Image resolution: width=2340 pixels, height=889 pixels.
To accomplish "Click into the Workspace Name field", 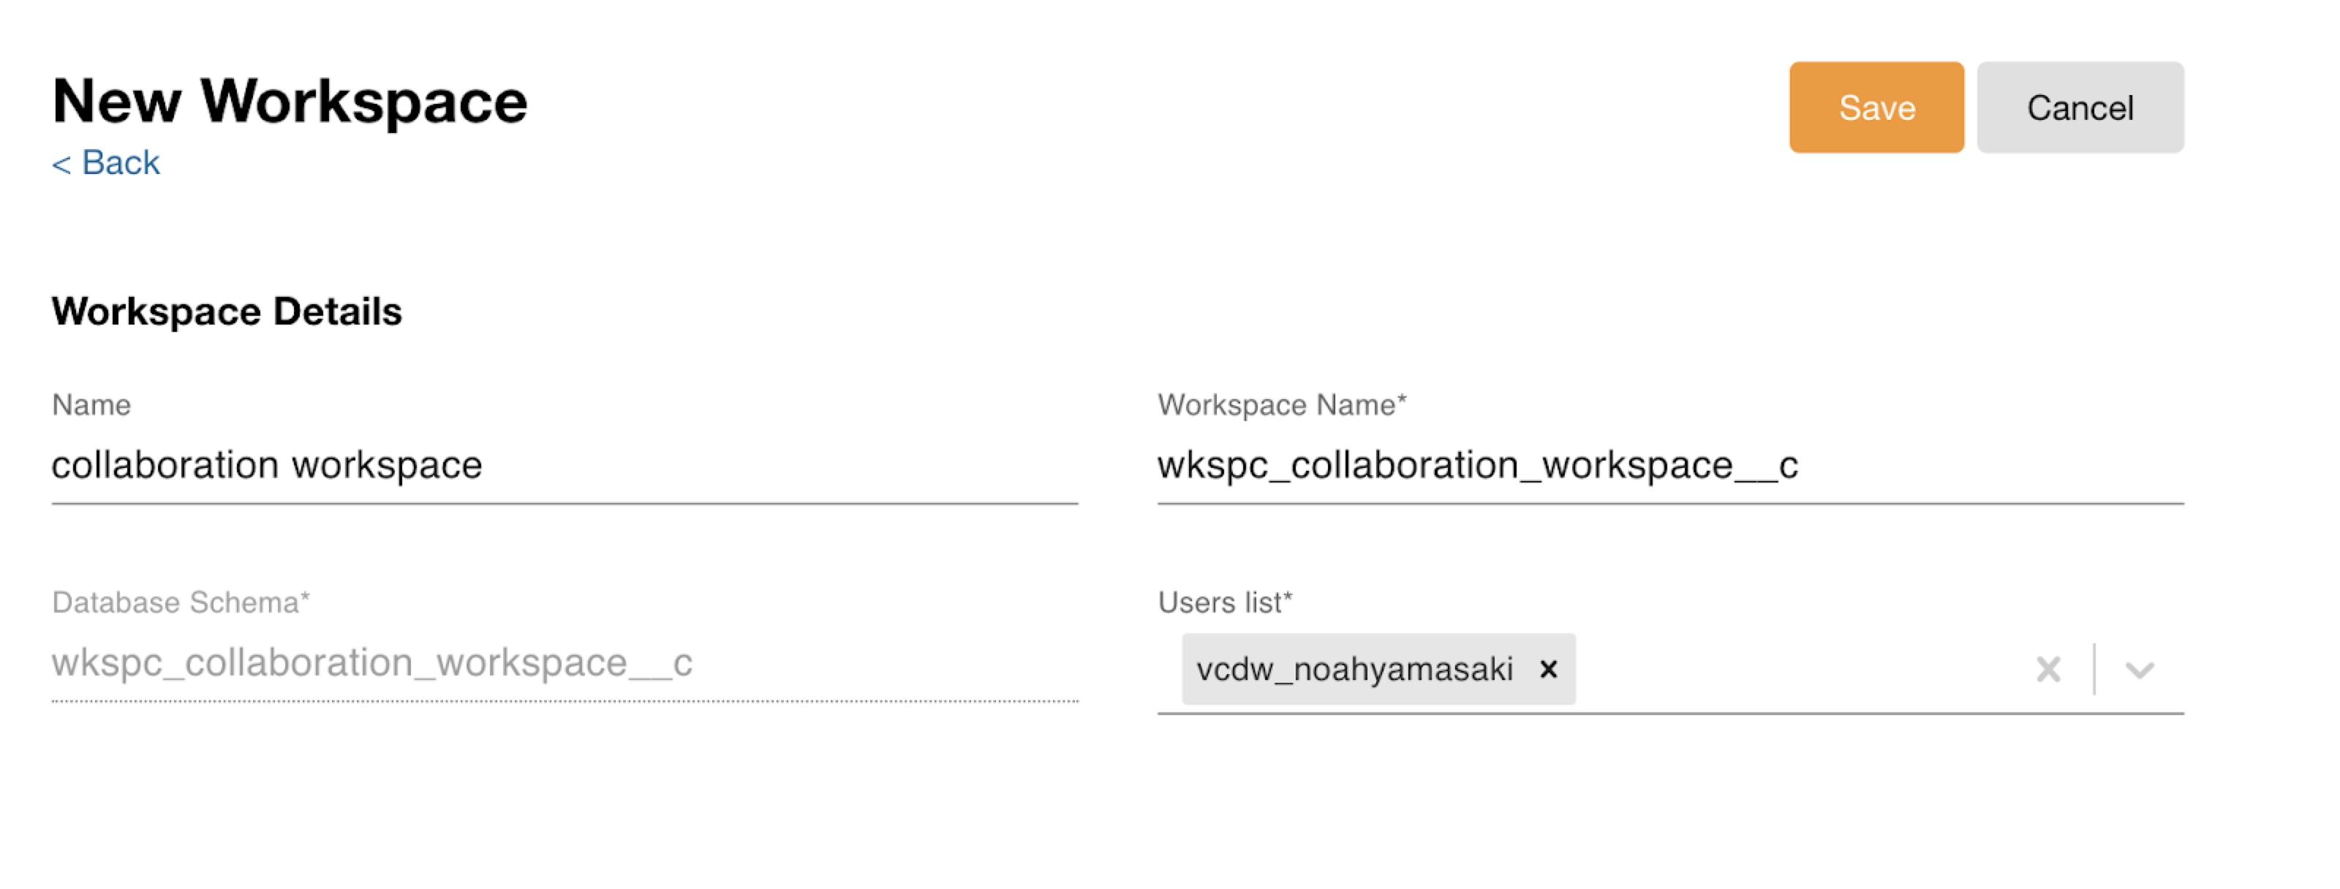I will pyautogui.click(x=1669, y=466).
